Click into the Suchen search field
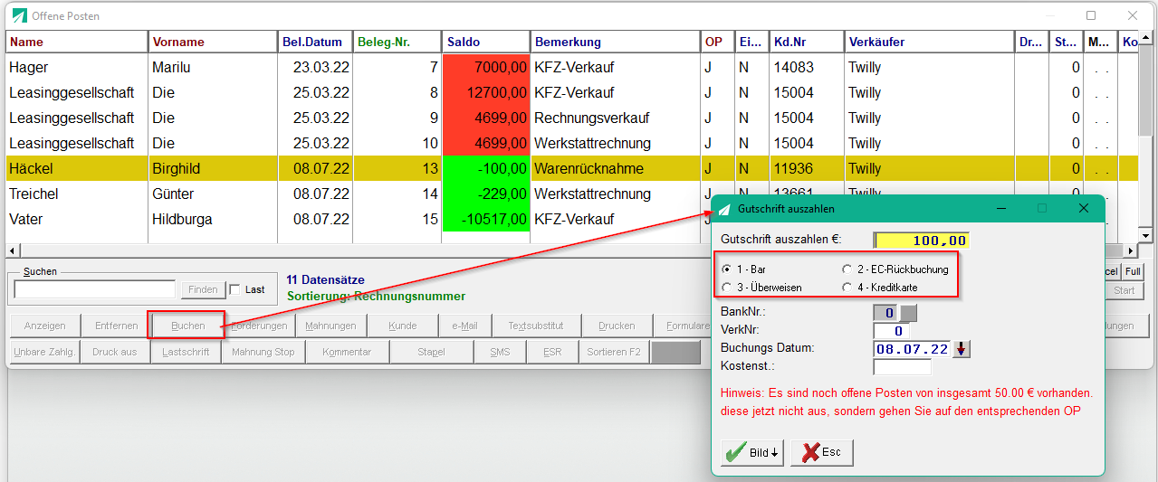This screenshot has width=1158, height=482. point(95,289)
